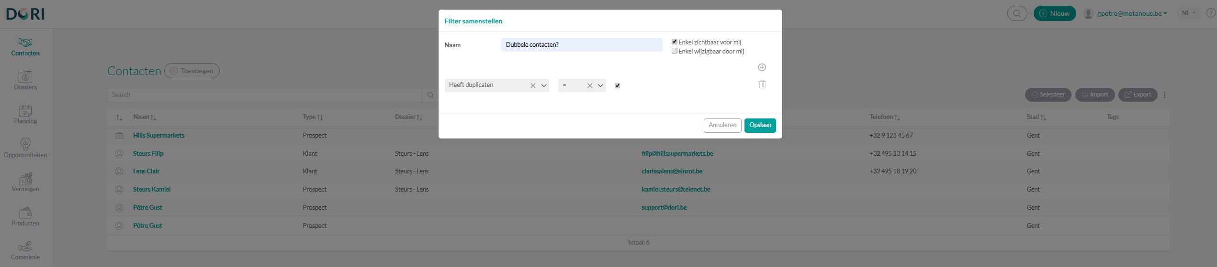Image resolution: width=1217 pixels, height=267 pixels.
Task: Click phone number +32 9 123 45 67
Action: click(891, 136)
